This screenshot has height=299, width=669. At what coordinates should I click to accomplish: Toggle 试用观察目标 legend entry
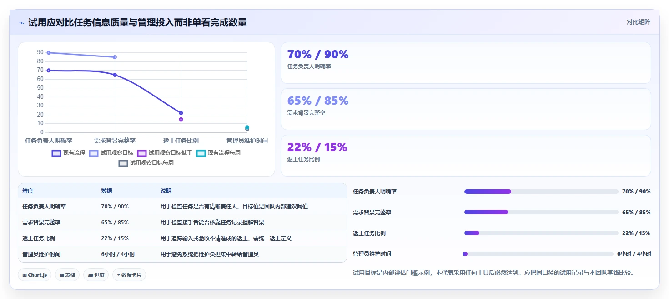tap(111, 153)
